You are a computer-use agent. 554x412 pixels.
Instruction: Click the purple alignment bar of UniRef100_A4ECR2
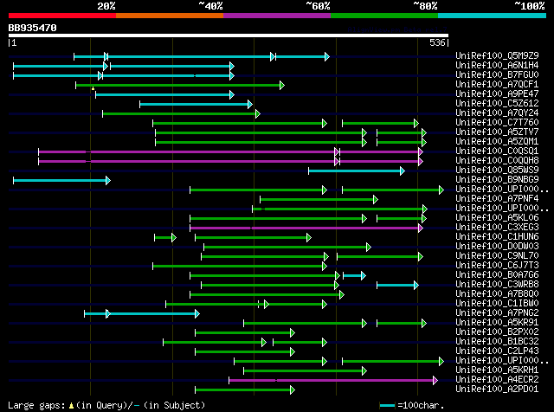coord(333,381)
